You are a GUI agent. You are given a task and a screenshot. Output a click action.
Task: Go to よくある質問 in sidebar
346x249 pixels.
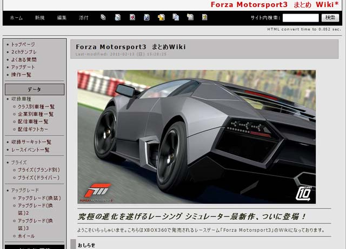point(24,59)
